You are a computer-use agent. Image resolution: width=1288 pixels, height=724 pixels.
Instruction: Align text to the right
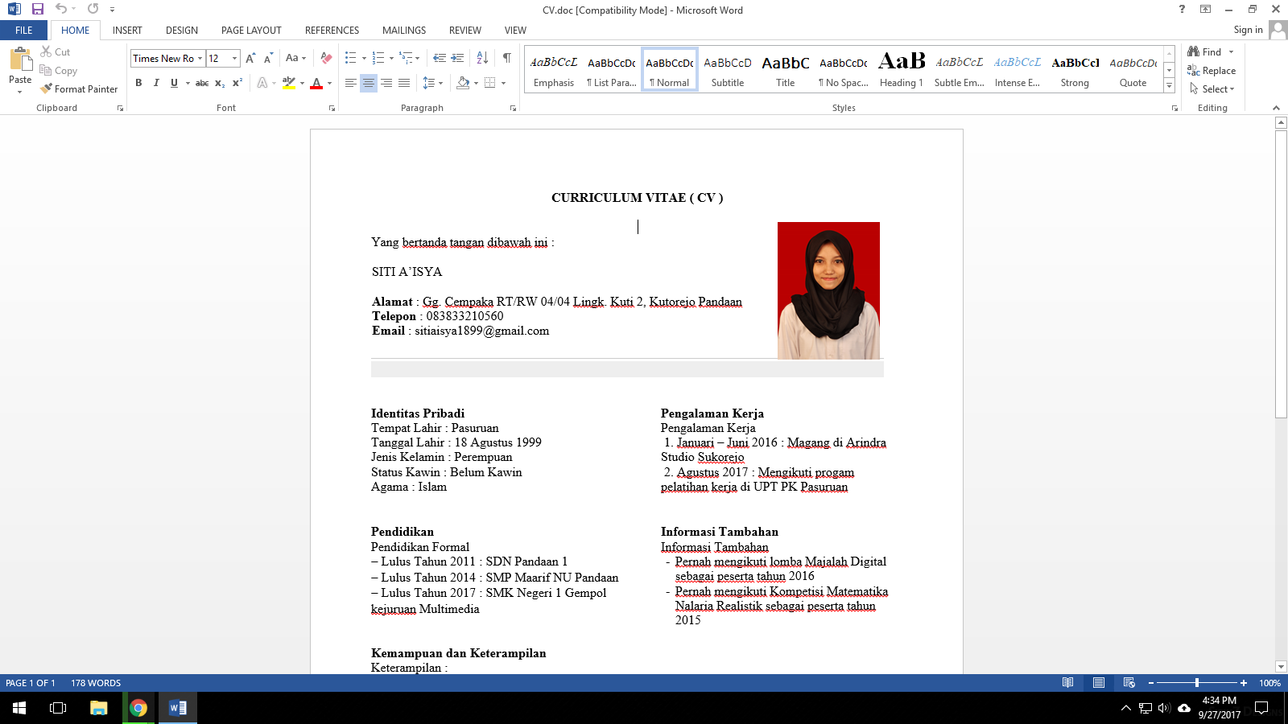tap(386, 83)
